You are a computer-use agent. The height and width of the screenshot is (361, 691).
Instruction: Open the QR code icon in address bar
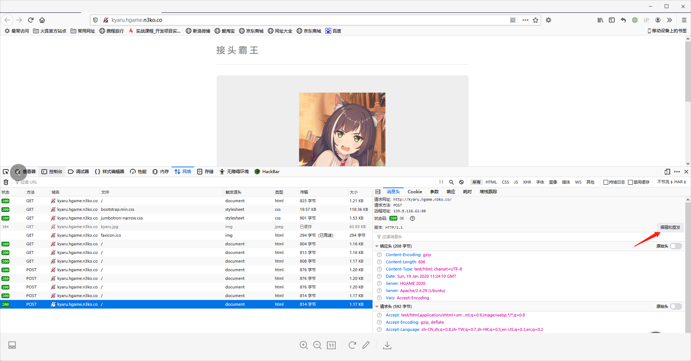[x=513, y=20]
